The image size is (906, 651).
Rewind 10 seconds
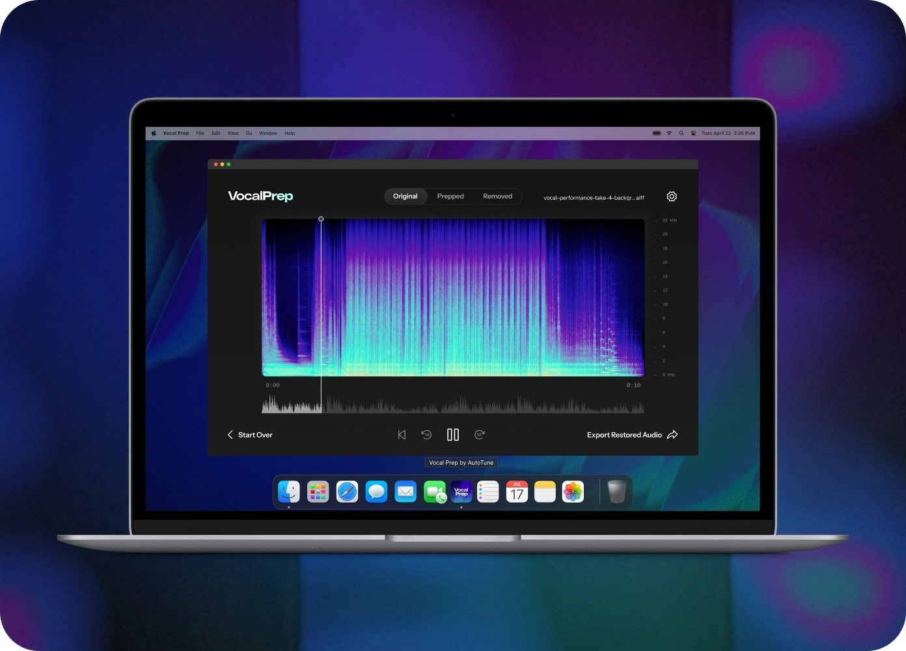(x=426, y=435)
